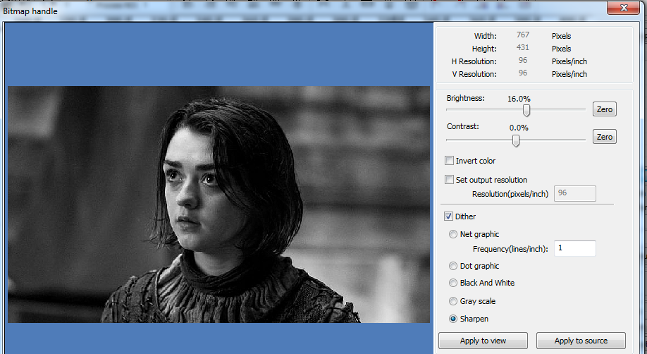Click the Apply to source button
The image size is (647, 354).
coord(581,341)
